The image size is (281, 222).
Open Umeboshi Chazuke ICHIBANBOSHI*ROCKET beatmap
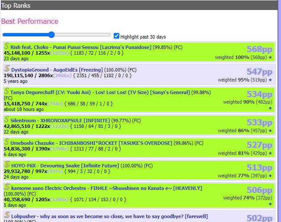tap(91, 143)
